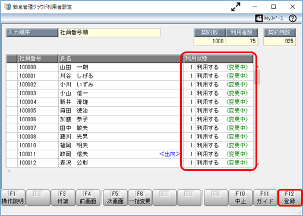Click the F3 付箋 button
The height and width of the screenshot is (216, 303).
[63, 198]
